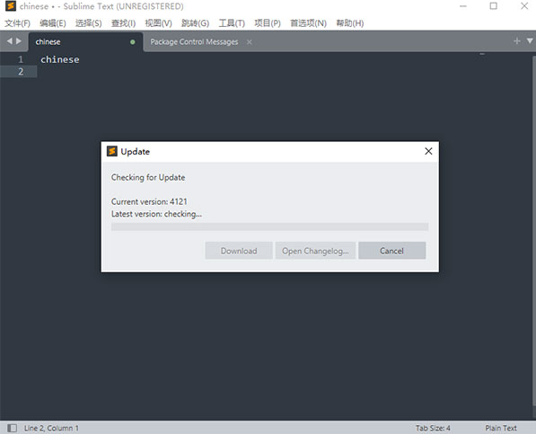Screen dimensions: 536x434
Task: Click line number 2 in the gutter
Action: tap(21, 72)
